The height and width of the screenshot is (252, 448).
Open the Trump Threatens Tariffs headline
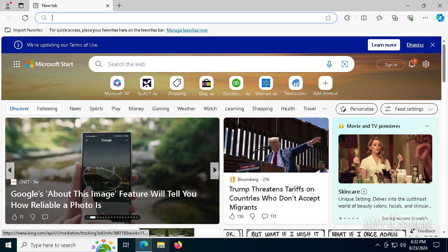coord(274,198)
